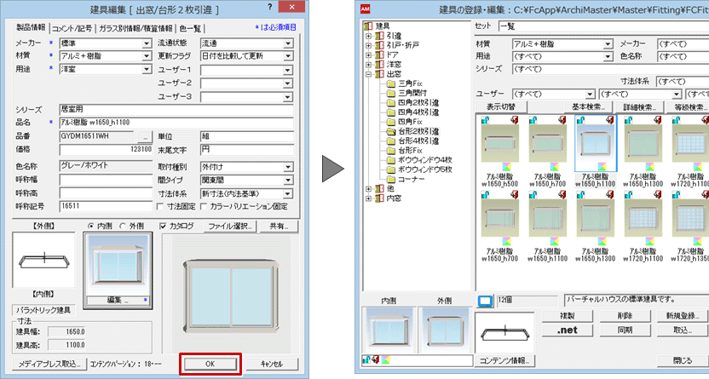Click the ボウウィンドウ4枚 folder icon
The image size is (709, 379).
click(x=391, y=159)
